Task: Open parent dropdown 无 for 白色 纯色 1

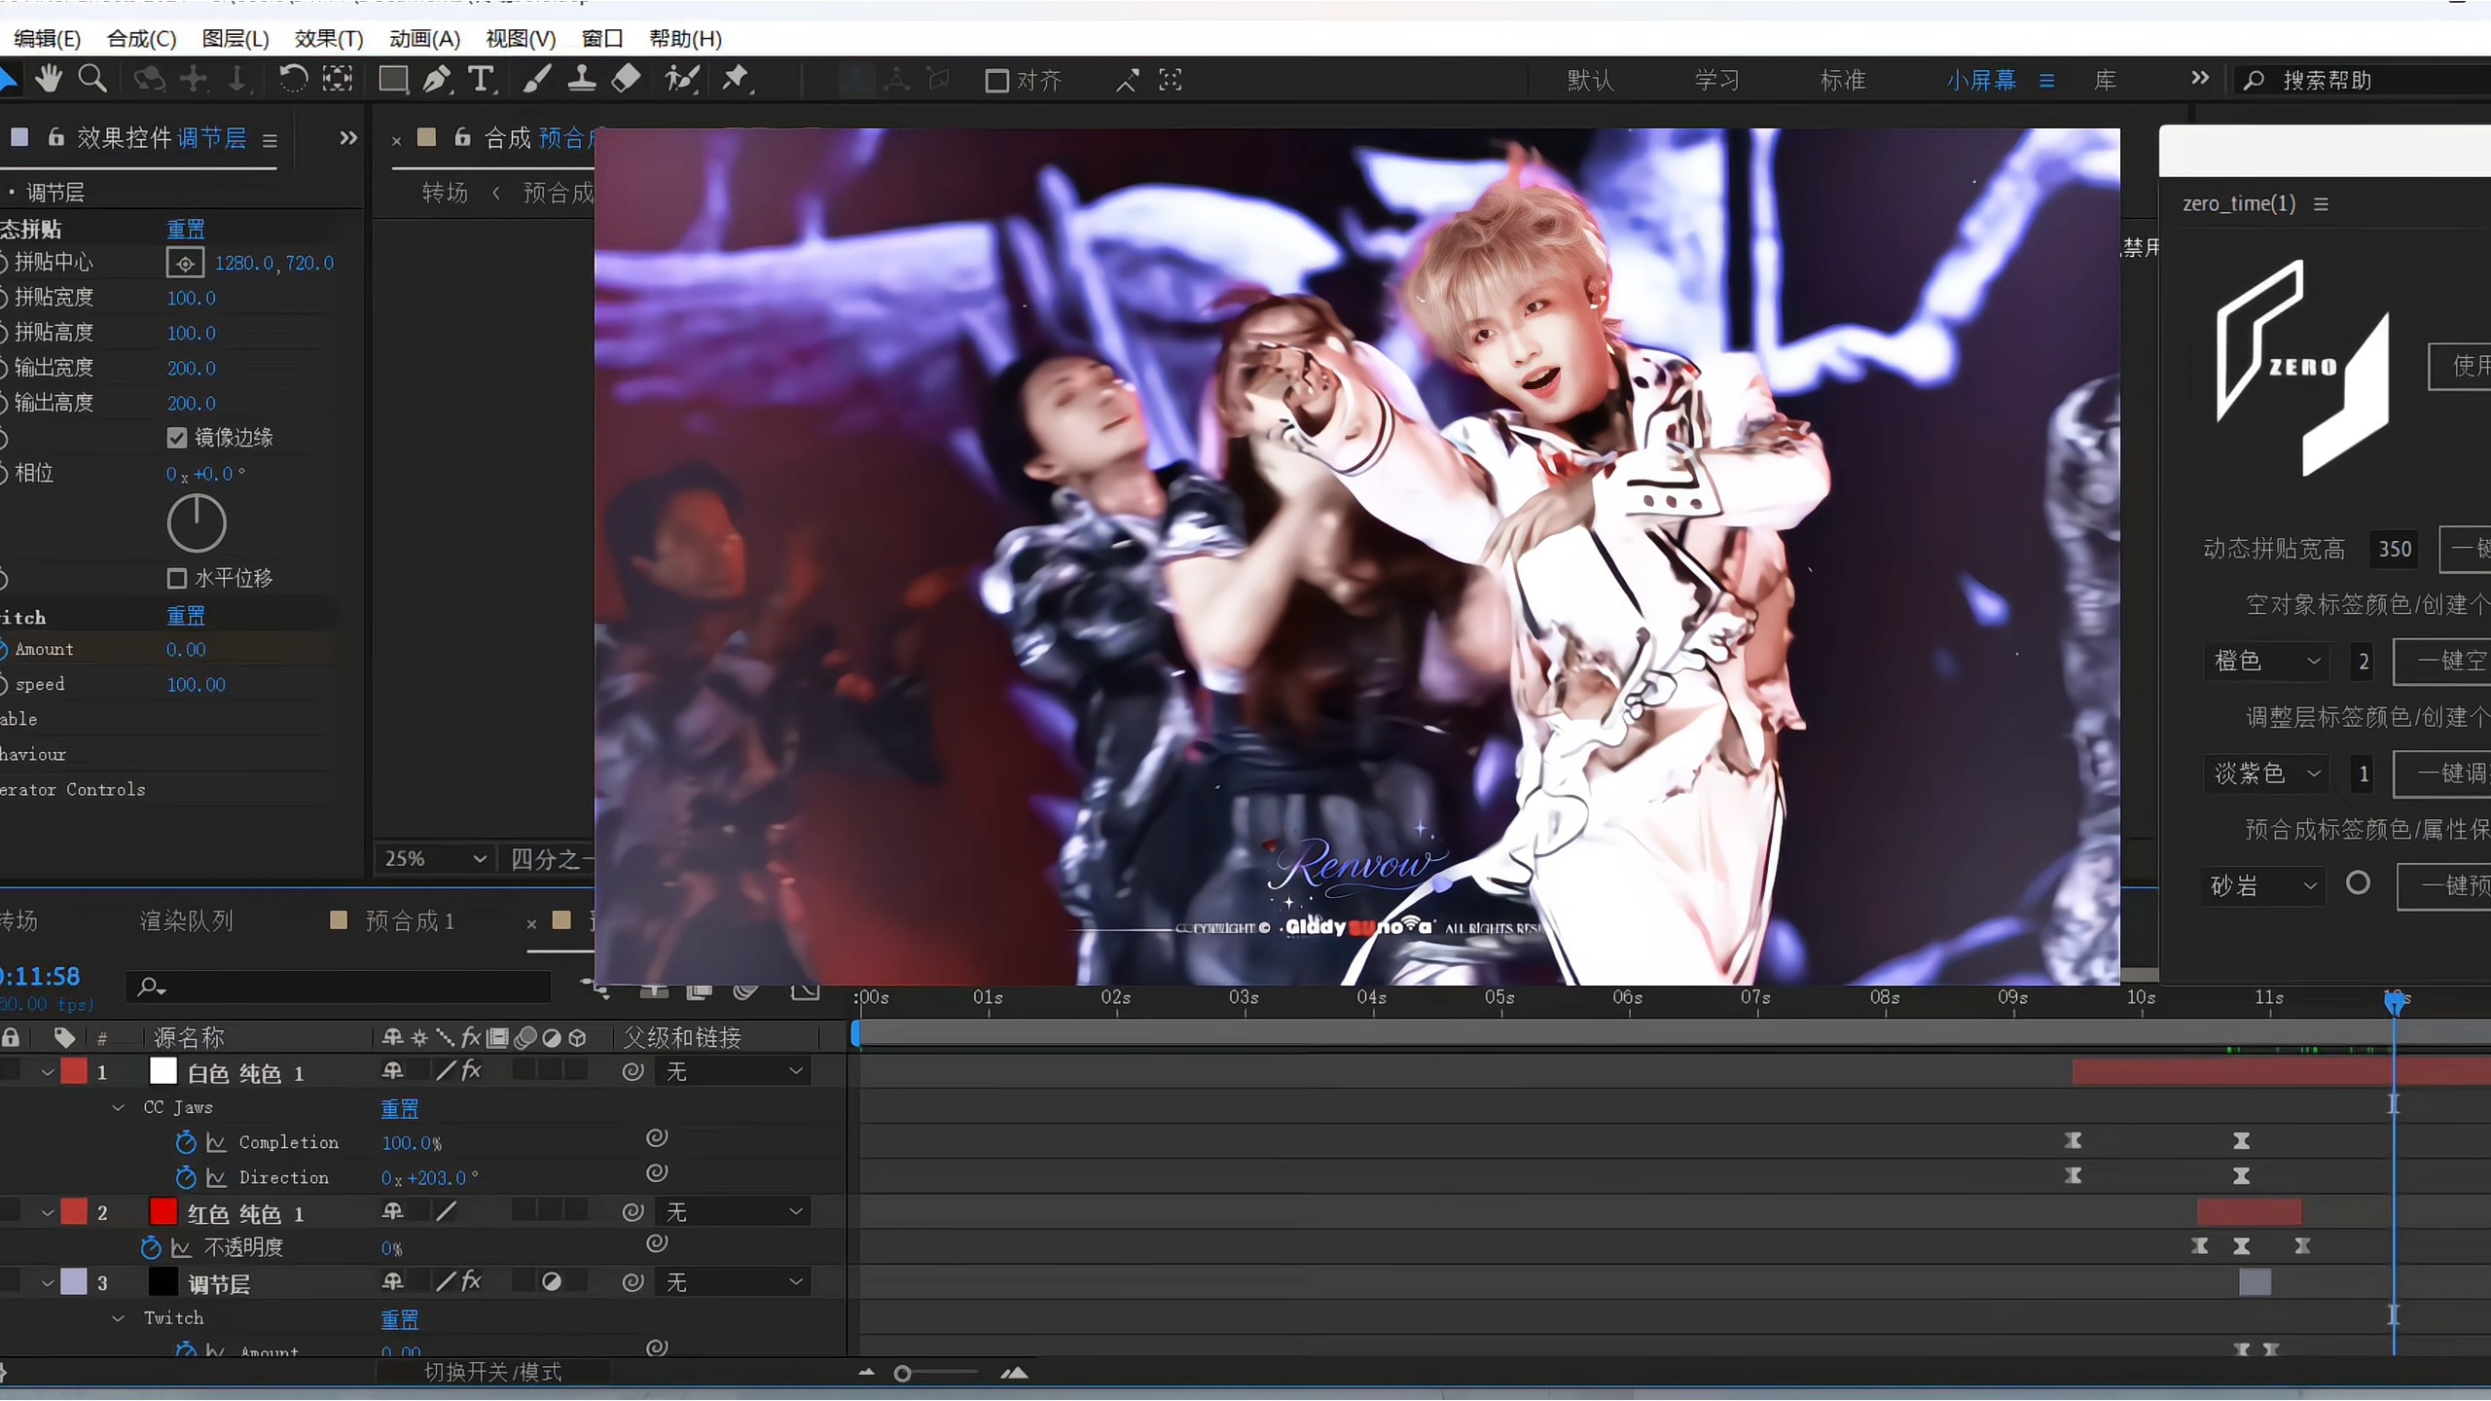Action: (735, 1072)
